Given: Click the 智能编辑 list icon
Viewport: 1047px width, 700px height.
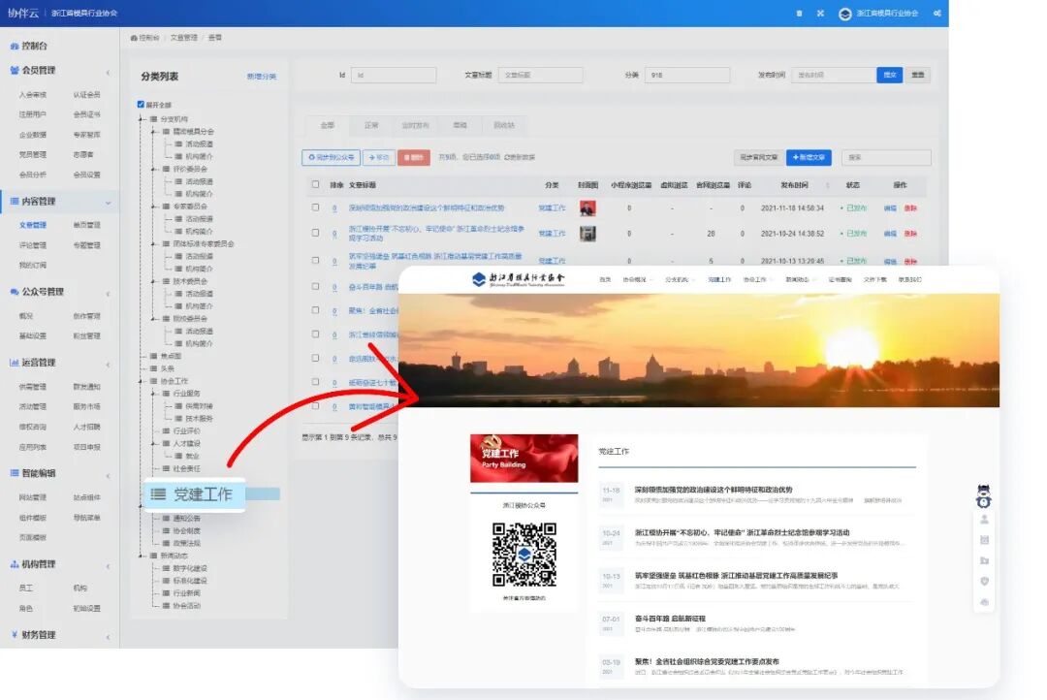Looking at the screenshot, I should (14, 473).
